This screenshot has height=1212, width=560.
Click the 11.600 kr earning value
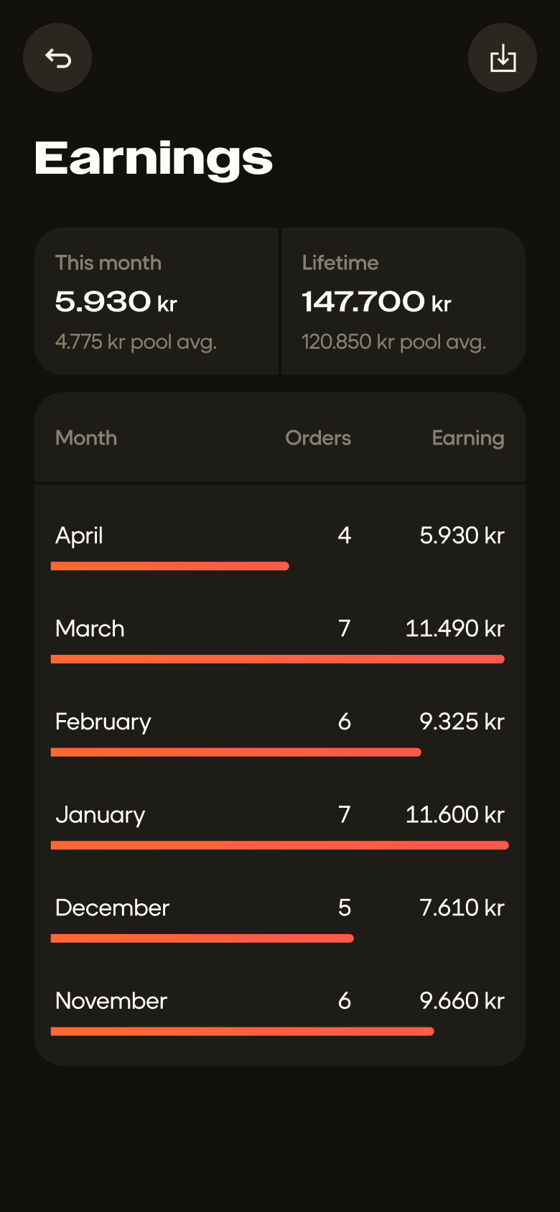[455, 814]
